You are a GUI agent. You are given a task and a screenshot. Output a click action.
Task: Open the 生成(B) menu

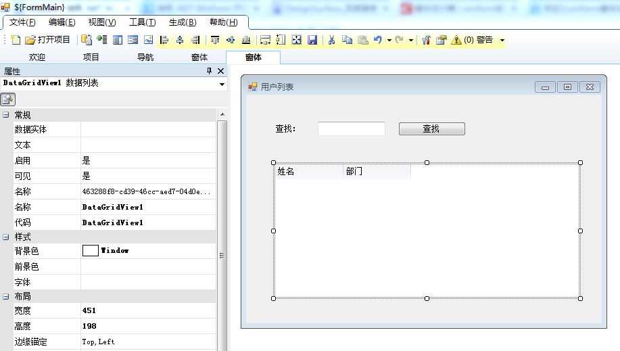(183, 22)
